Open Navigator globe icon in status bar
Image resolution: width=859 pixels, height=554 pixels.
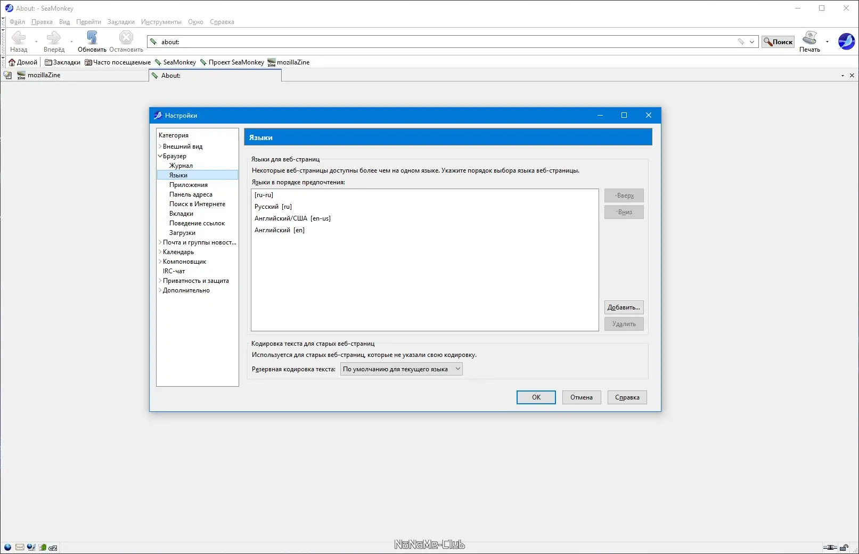(x=7, y=547)
